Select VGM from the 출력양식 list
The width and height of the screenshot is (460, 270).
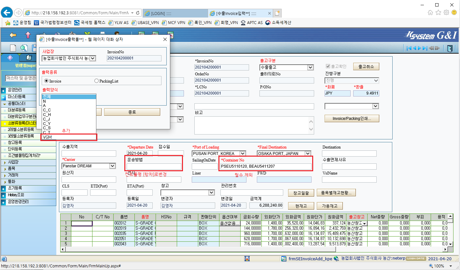(69, 137)
